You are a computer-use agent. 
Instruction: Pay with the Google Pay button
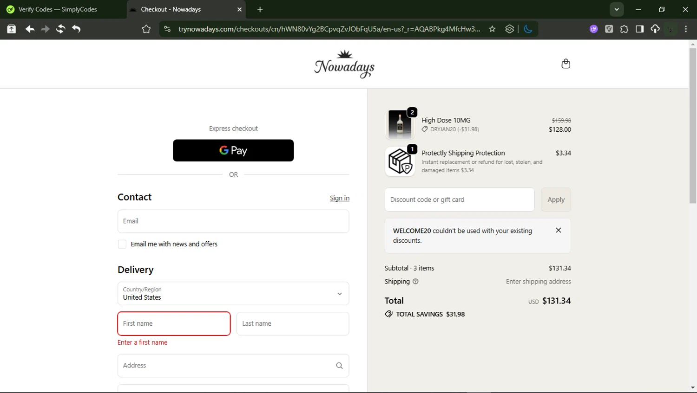pyautogui.click(x=233, y=150)
